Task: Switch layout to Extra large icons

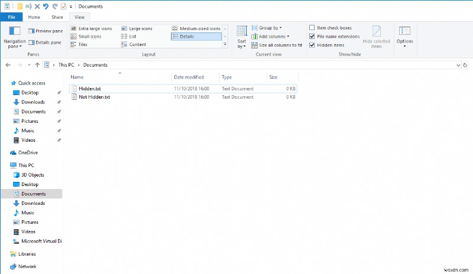Action: pyautogui.click(x=91, y=28)
